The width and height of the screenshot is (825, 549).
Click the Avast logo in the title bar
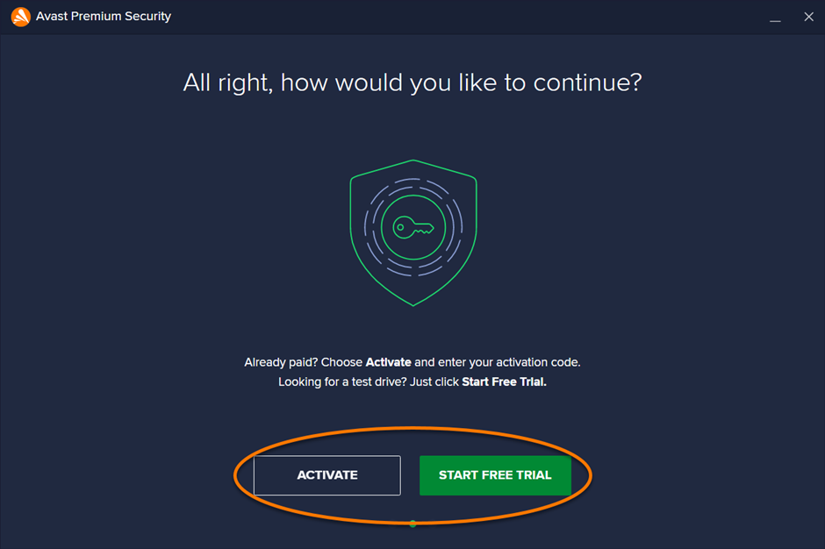point(20,17)
